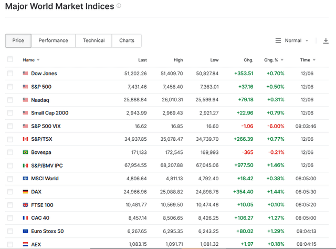This screenshot has height=249, width=336.
Task: Click the US flag icon next to S&P 500 VIX
Action: (25, 126)
